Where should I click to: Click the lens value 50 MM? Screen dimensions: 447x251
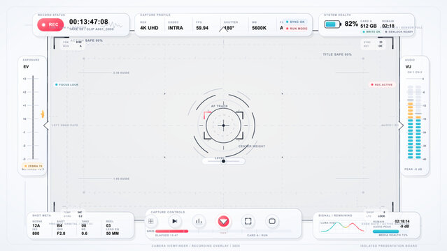(x=113, y=234)
